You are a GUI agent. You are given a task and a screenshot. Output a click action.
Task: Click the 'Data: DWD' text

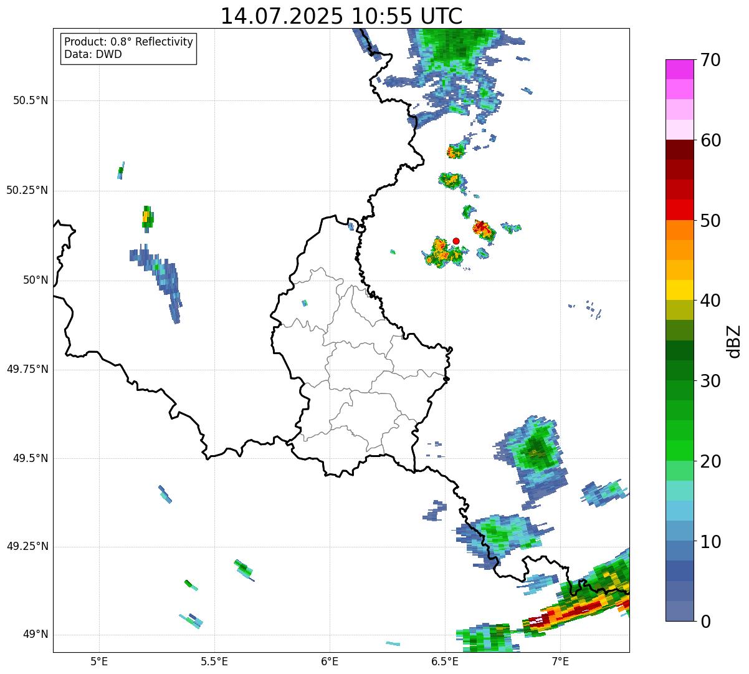click(93, 54)
